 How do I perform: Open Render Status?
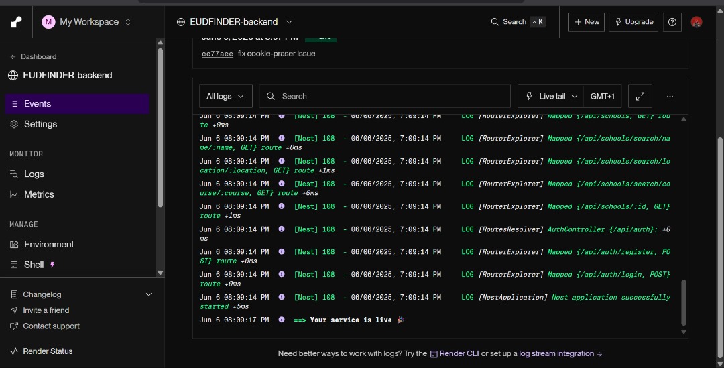pos(48,351)
